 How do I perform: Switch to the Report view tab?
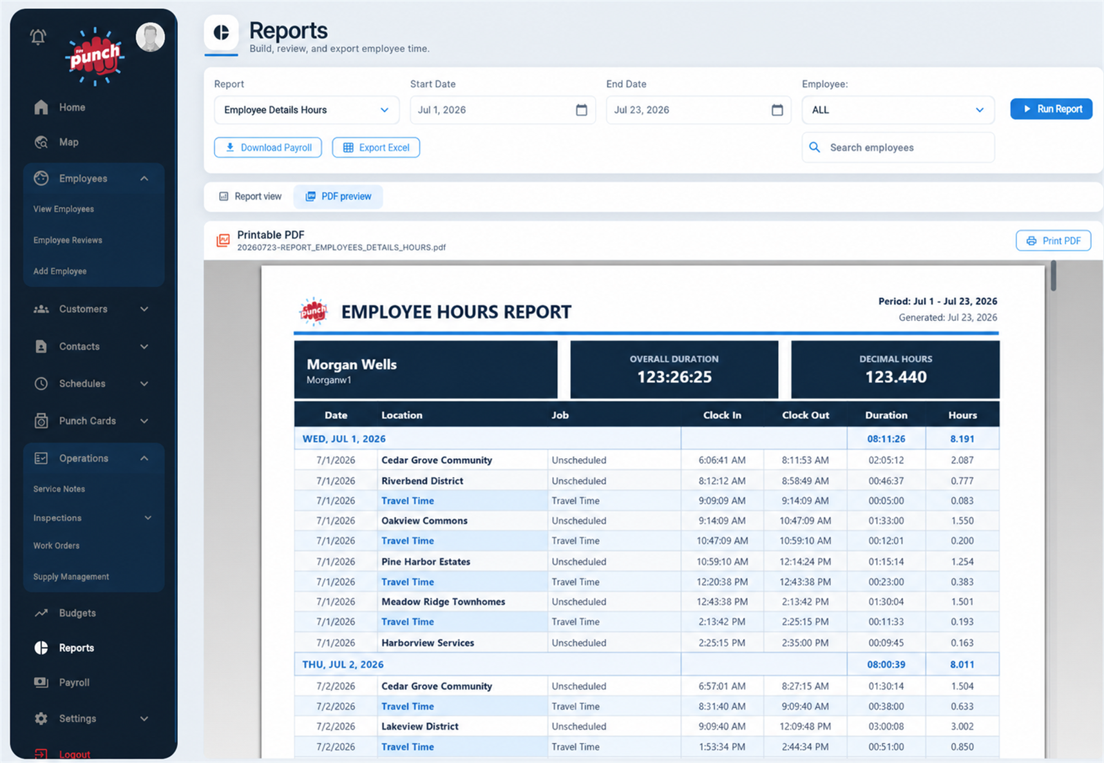pos(251,197)
